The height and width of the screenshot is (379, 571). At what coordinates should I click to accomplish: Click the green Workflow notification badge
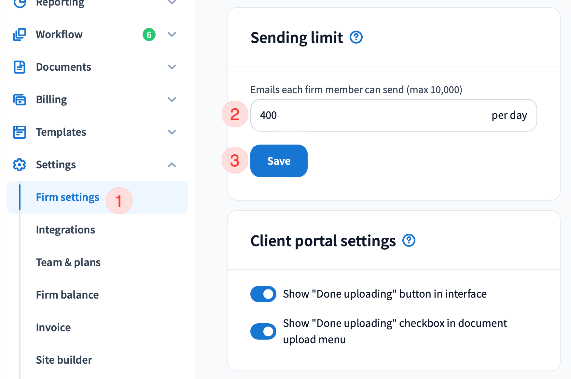coord(149,35)
